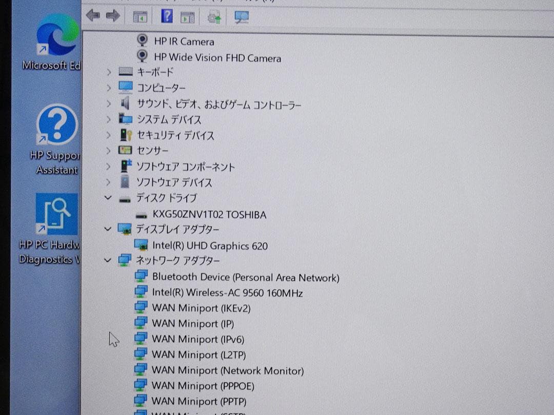This screenshot has width=554, height=415.
Task: Select Intel(R) UHD Graphics 620
Action: click(x=209, y=245)
